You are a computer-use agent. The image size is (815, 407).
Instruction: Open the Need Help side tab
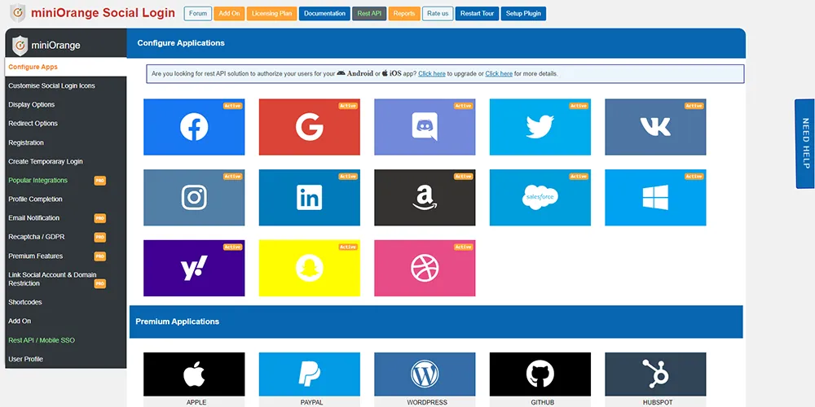tap(805, 144)
